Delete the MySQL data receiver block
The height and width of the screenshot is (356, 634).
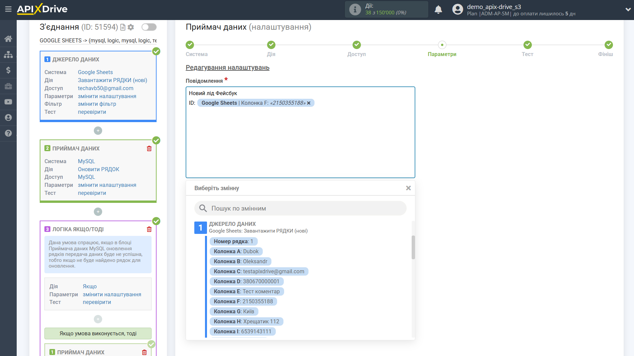click(149, 148)
